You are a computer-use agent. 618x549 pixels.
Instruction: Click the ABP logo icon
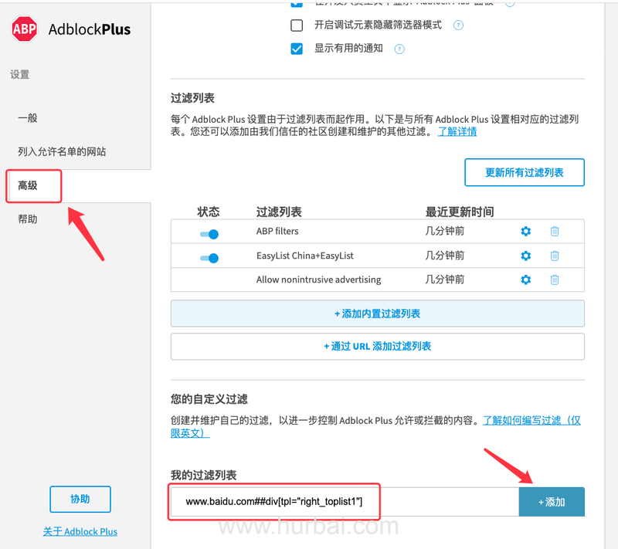pos(25,29)
